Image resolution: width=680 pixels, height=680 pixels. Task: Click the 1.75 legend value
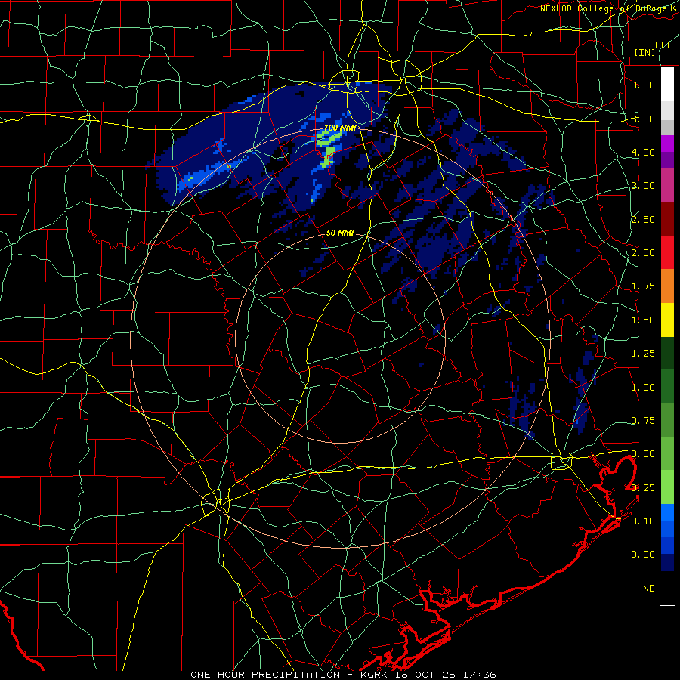[643, 286]
